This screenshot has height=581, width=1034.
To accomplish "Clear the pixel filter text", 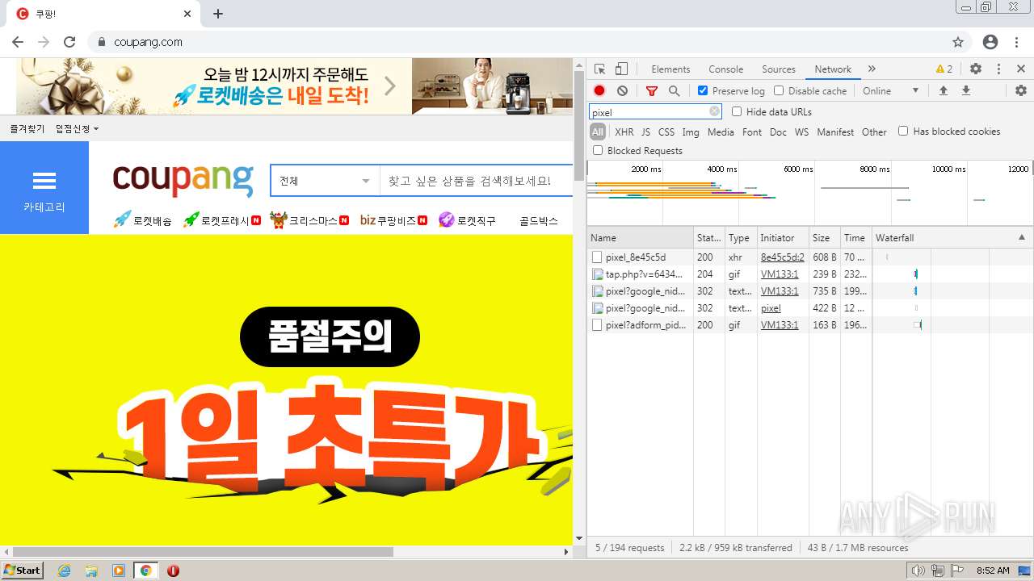I will pyautogui.click(x=714, y=112).
